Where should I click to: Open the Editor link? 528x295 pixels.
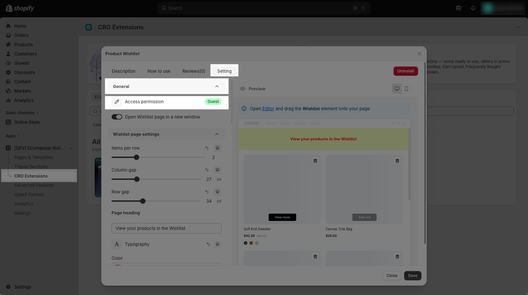[268, 109]
